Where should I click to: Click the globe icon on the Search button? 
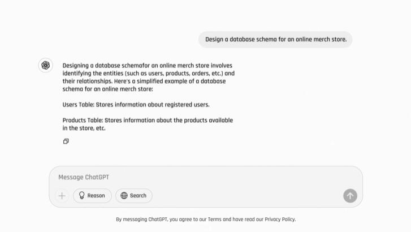pyautogui.click(x=124, y=196)
